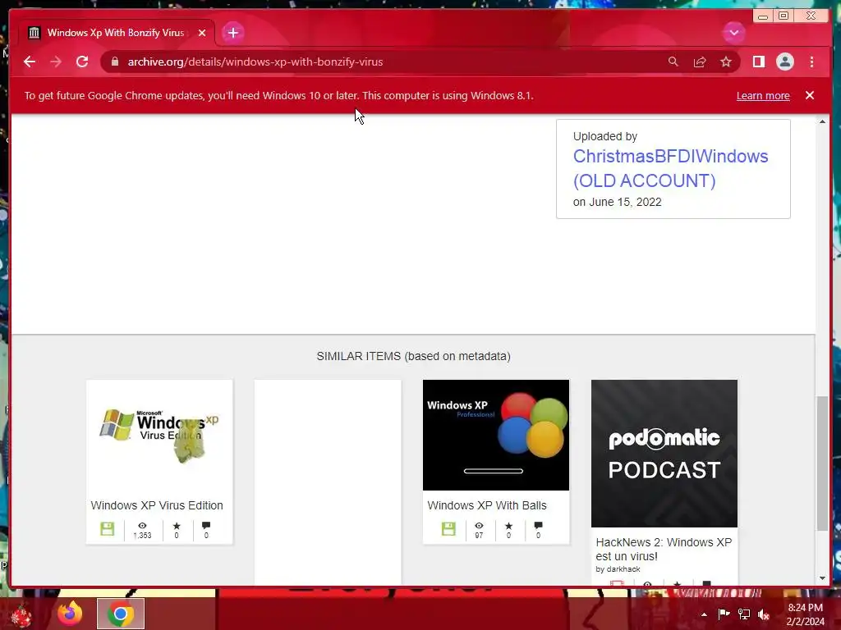Click reviews icon under Windows XP With Balls

tap(538, 530)
